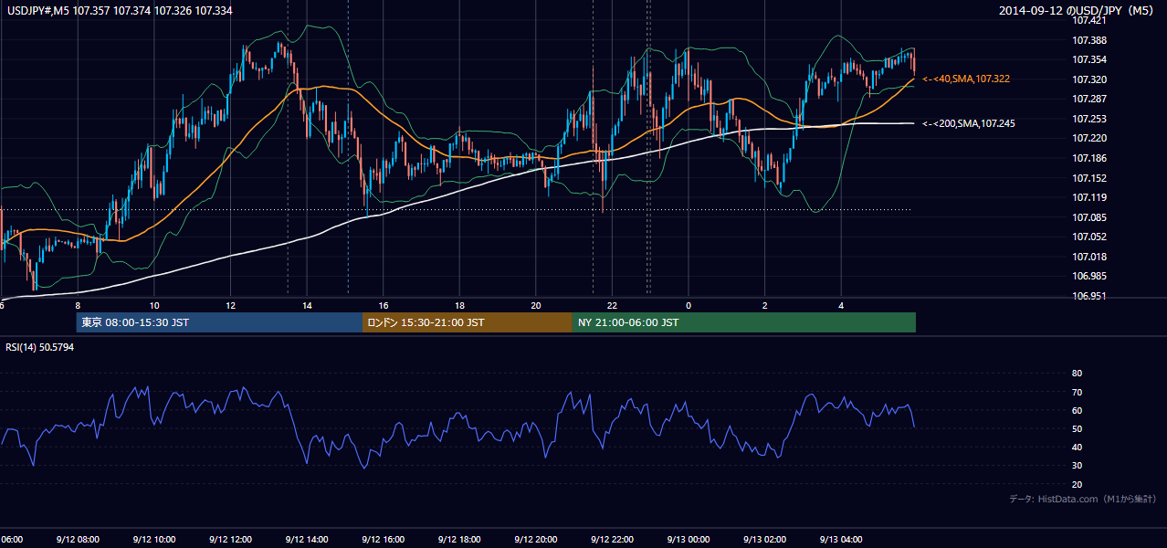Click the USDJPY#,M5 price header text
Screen dimensions: 1167x548
click(x=119, y=10)
